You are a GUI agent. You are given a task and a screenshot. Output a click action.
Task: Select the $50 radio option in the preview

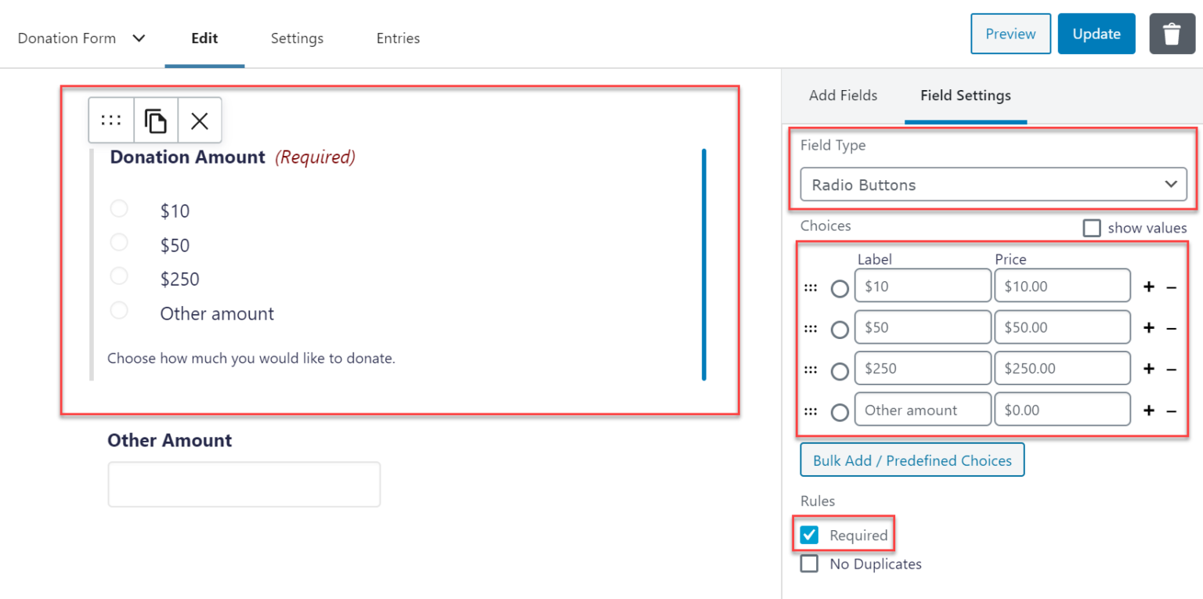pyautogui.click(x=119, y=242)
